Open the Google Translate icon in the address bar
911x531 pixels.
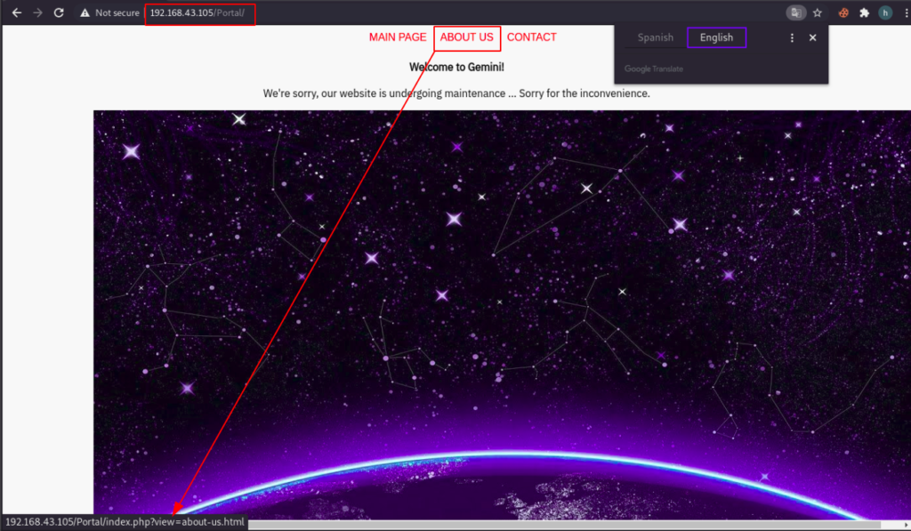[796, 12]
